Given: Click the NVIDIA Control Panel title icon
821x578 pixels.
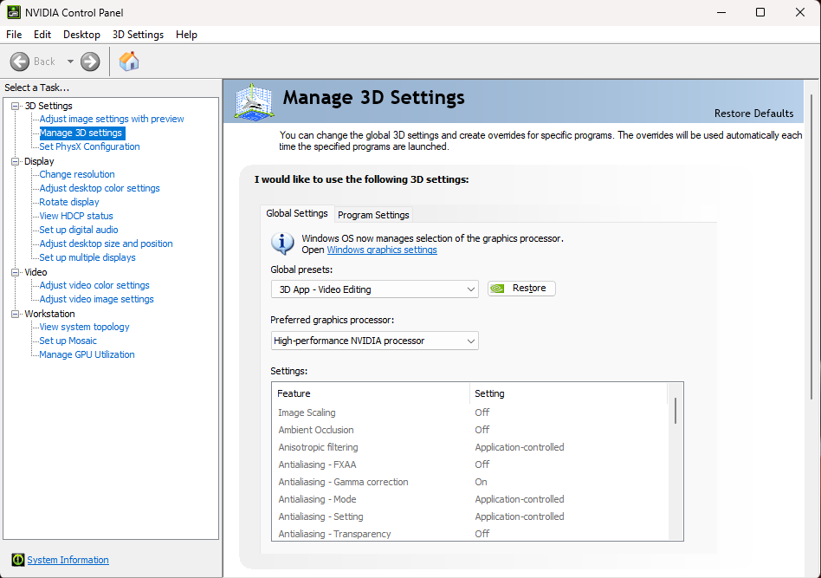Looking at the screenshot, I should coord(14,12).
